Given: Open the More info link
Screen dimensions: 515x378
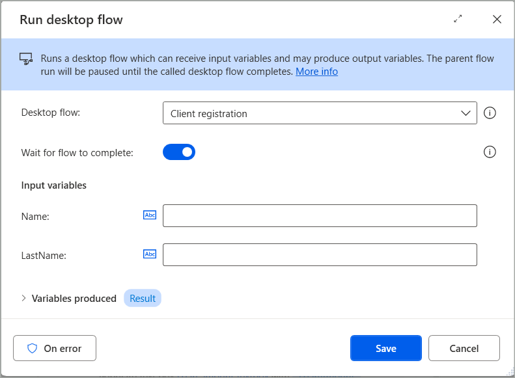Looking at the screenshot, I should pos(316,72).
